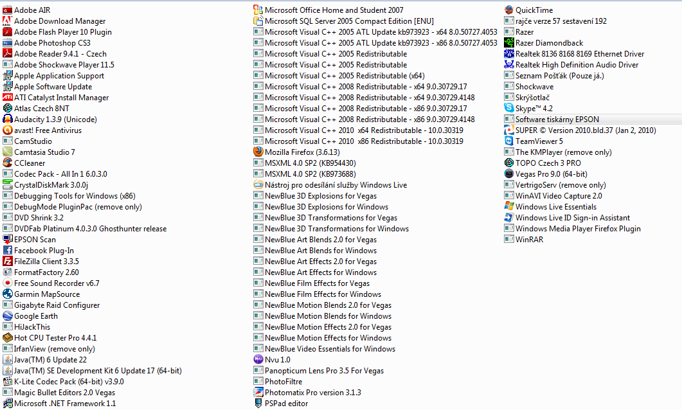Click the Adobe Reader 9.4.1 icon
The height and width of the screenshot is (410, 682).
pyautogui.click(x=8, y=53)
